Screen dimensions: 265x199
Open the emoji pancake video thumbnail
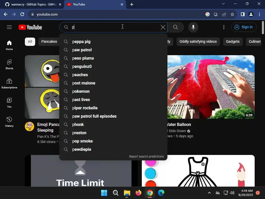click(42, 87)
